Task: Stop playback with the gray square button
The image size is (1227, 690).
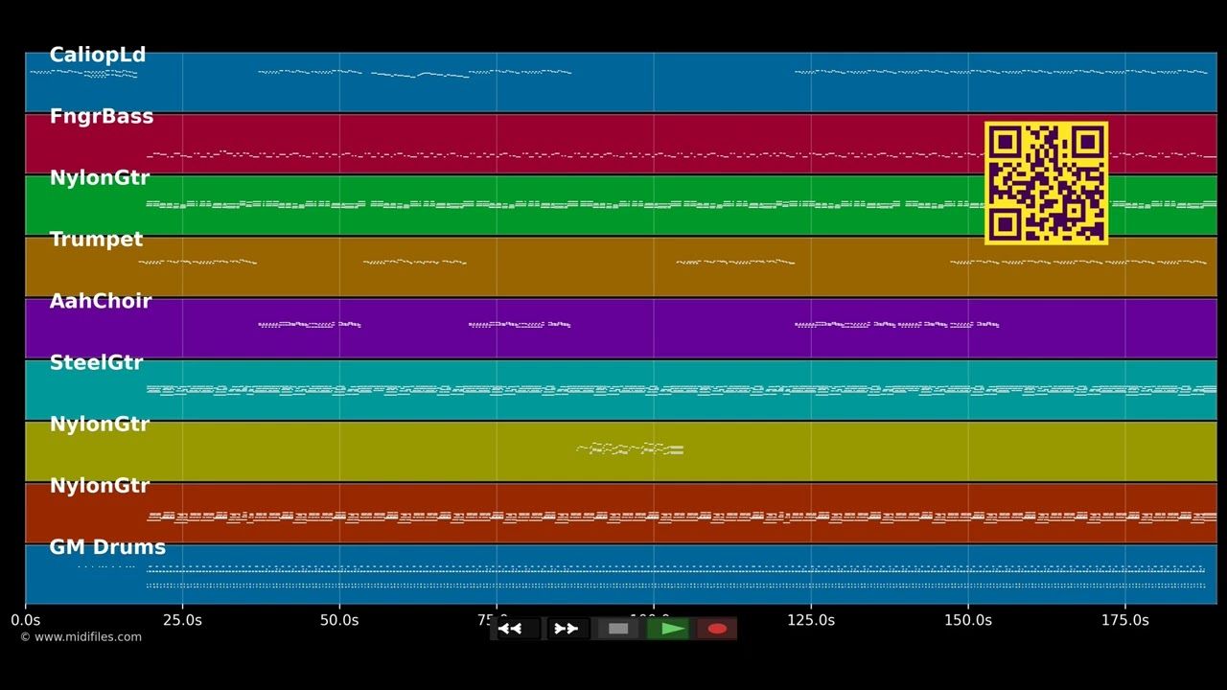Action: coord(618,629)
